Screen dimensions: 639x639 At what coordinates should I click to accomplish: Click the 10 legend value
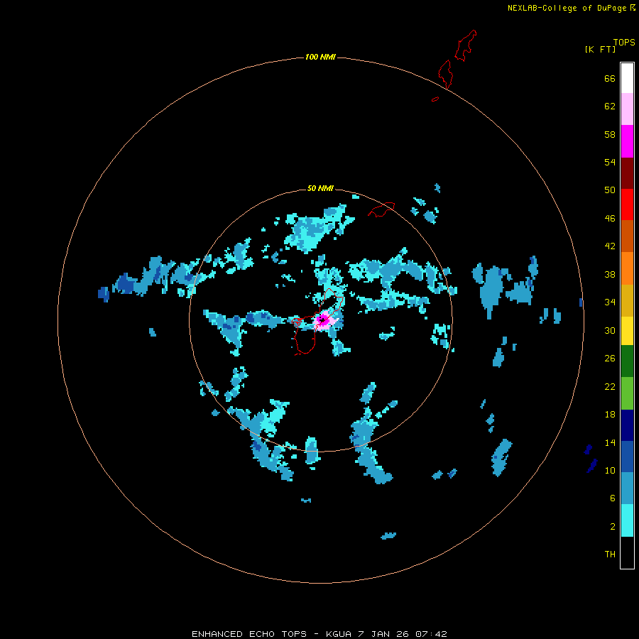click(610, 470)
